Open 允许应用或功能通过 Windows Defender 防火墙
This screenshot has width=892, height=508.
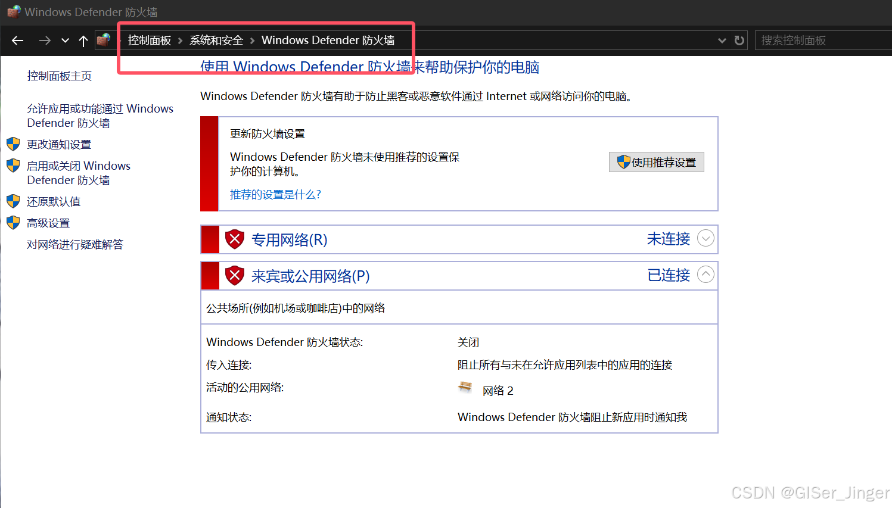[x=100, y=116]
